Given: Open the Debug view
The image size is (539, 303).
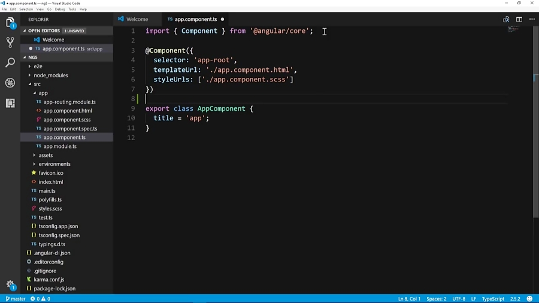Looking at the screenshot, I should [x=10, y=83].
